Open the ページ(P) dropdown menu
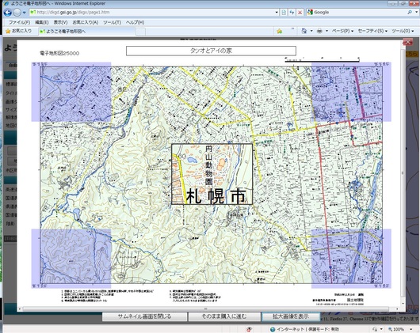This screenshot has width=420, height=333. coord(342,31)
